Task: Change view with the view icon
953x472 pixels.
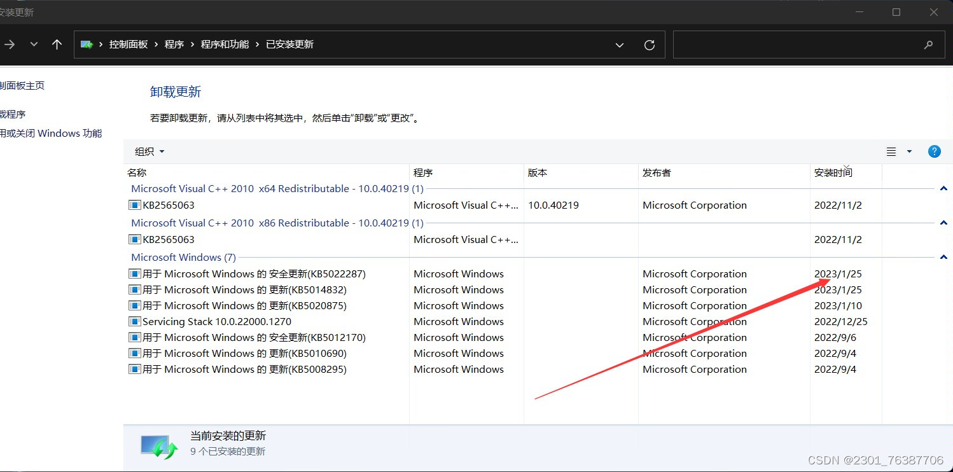Action: 891,151
